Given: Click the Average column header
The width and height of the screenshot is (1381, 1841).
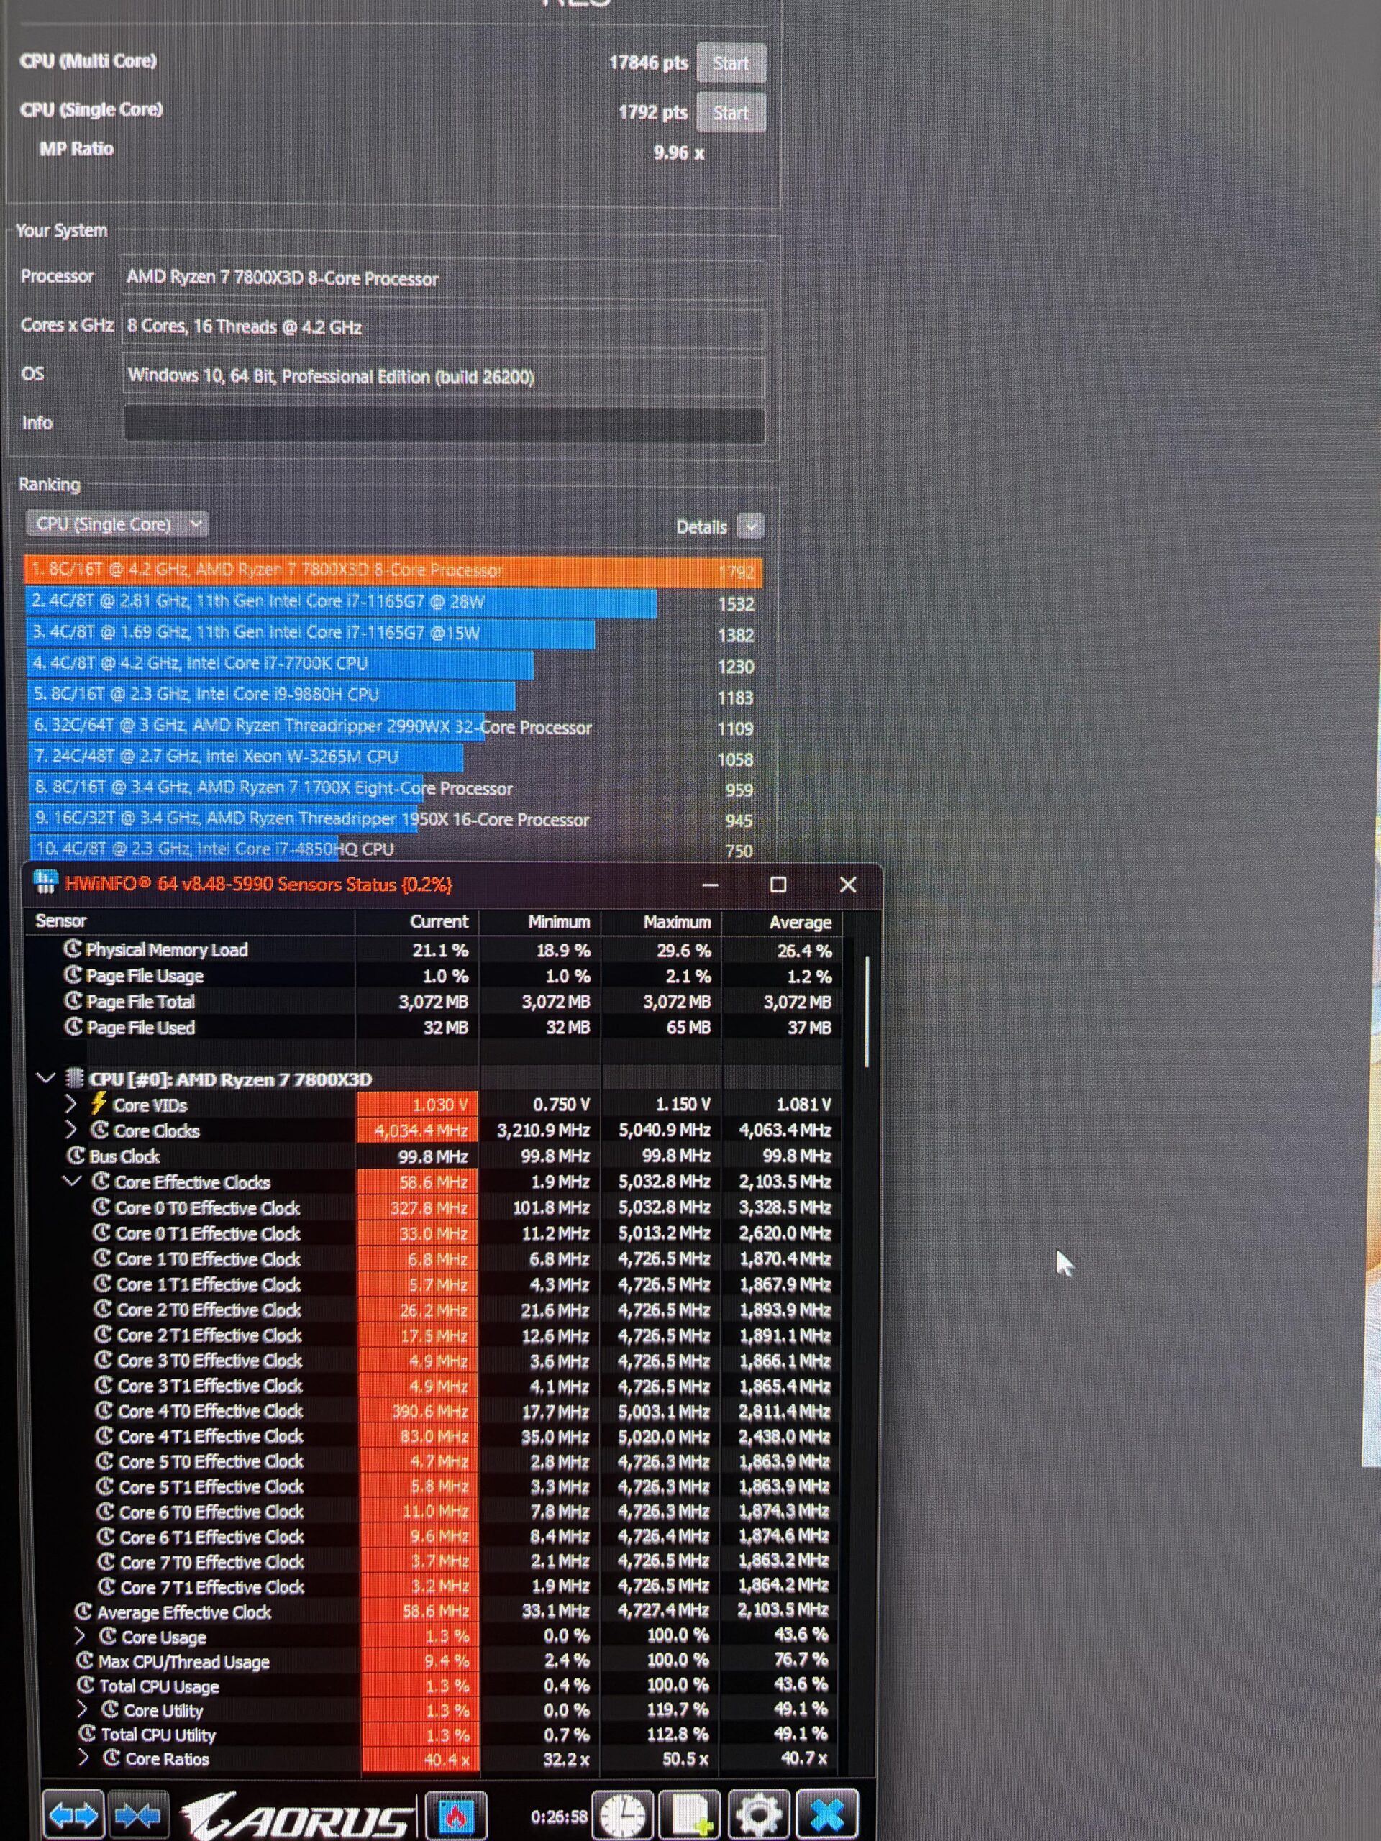Looking at the screenshot, I should coord(783,922).
